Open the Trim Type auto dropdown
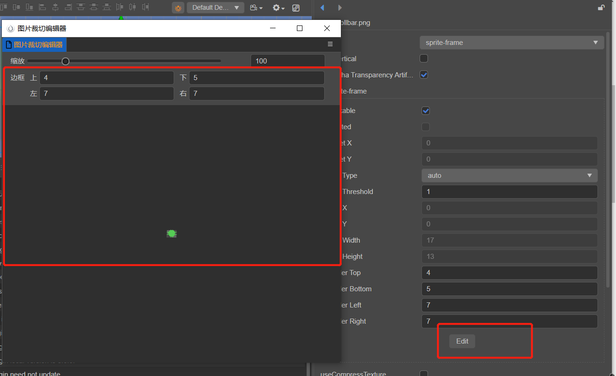Viewport: 616px width, 376px height. pos(509,175)
